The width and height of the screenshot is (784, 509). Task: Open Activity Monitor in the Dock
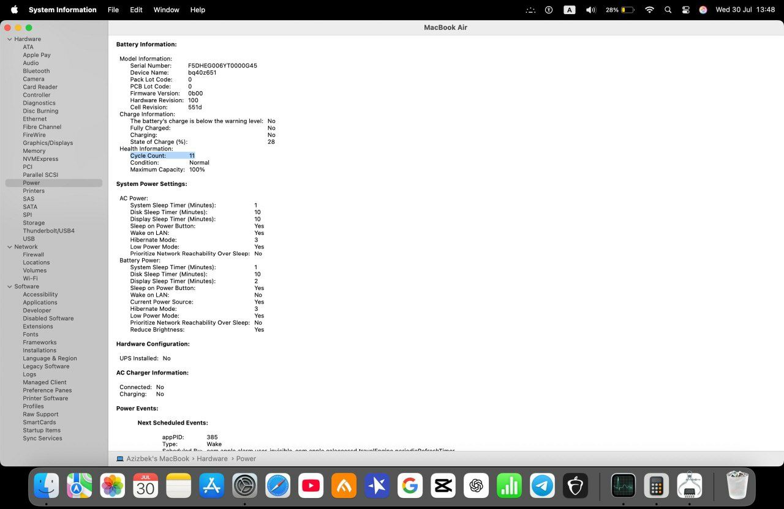pyautogui.click(x=624, y=486)
